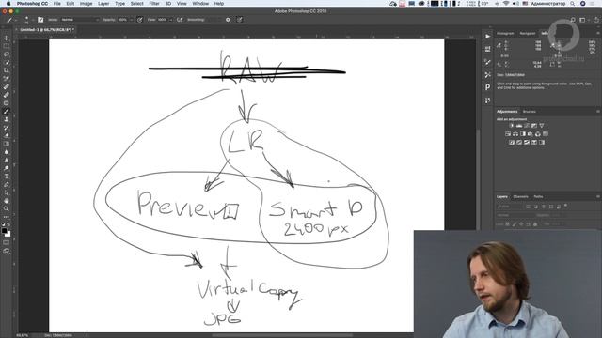602x338 pixels.
Task: Select the Lasso tool
Action: tap(7, 54)
